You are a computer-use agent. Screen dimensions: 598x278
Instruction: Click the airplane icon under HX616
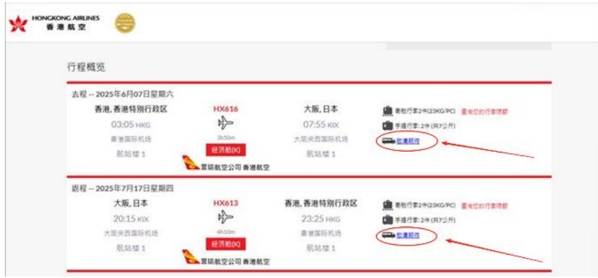[x=226, y=123]
